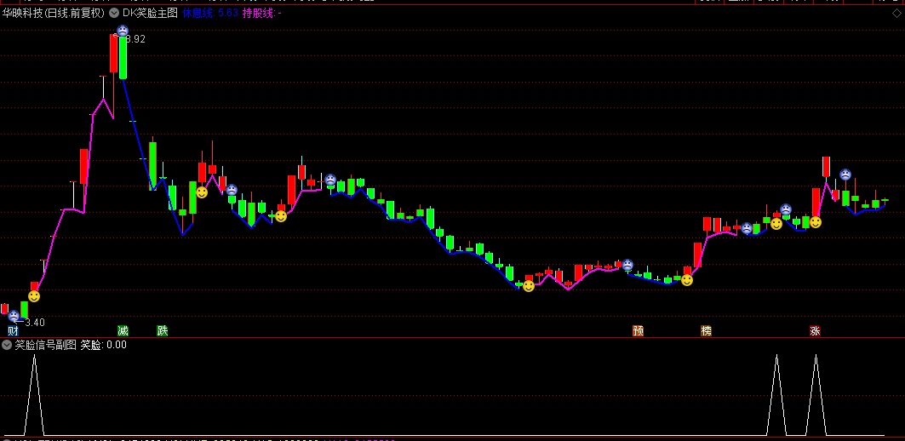
Task: Click the sad face at the 8.92 peak
Action: coord(123,31)
